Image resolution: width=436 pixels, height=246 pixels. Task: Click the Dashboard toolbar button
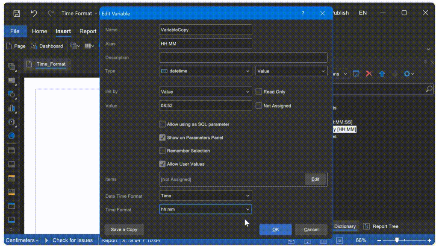point(47,46)
